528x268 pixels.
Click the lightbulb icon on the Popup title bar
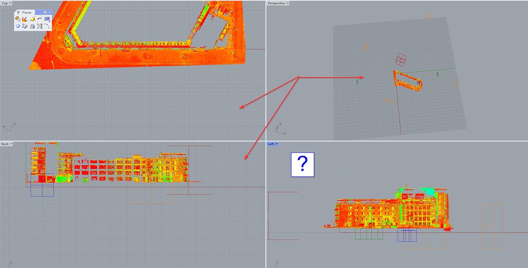coord(18,12)
